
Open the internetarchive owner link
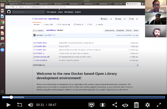click(40, 19)
